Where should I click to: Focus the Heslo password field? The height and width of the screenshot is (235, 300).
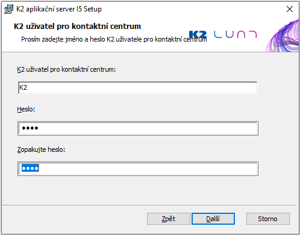point(138,128)
